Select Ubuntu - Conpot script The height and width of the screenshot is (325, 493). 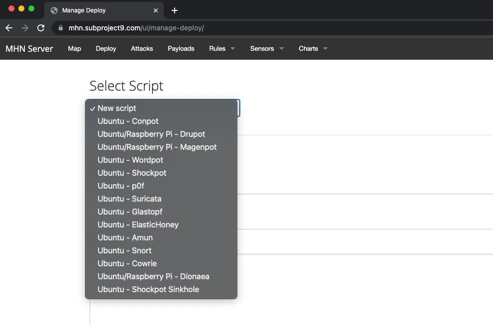[161, 121]
